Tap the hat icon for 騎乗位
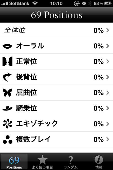 point(7,108)
